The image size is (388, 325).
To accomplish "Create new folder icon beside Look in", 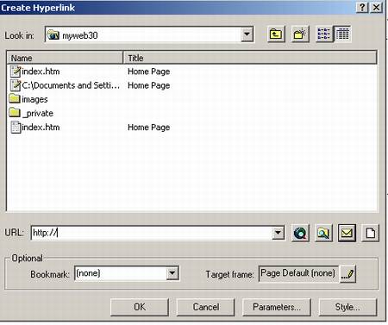I will point(300,34).
